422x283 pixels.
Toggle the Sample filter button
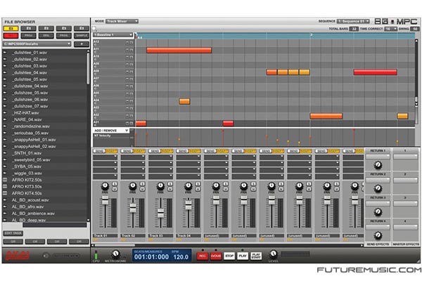(82, 36)
